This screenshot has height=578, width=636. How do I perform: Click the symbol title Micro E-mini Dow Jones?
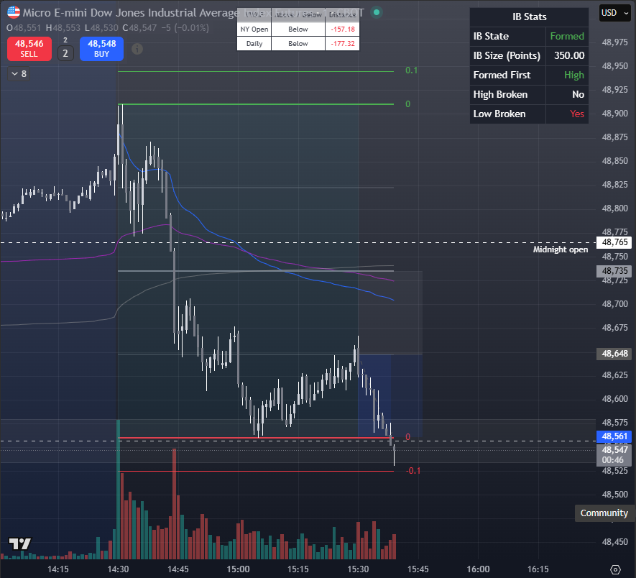(x=131, y=13)
